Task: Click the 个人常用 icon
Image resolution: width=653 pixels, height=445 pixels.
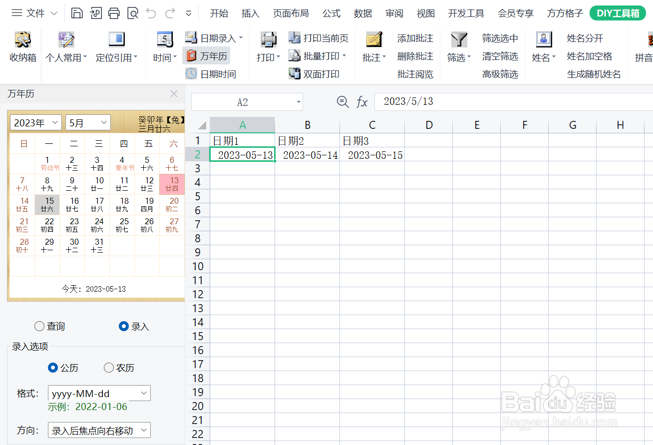Action: (x=66, y=40)
